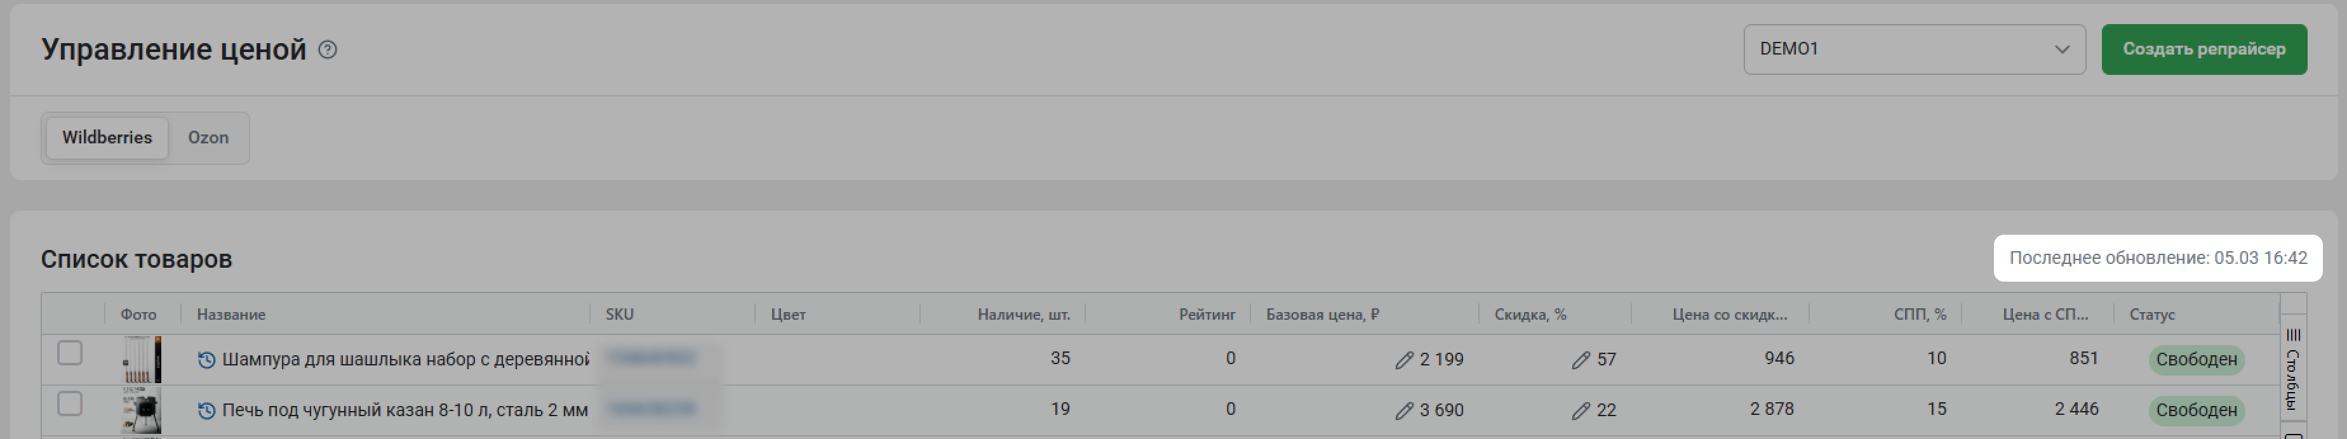
Task: Click the Свободен status badge in first row
Action: coord(2196,360)
